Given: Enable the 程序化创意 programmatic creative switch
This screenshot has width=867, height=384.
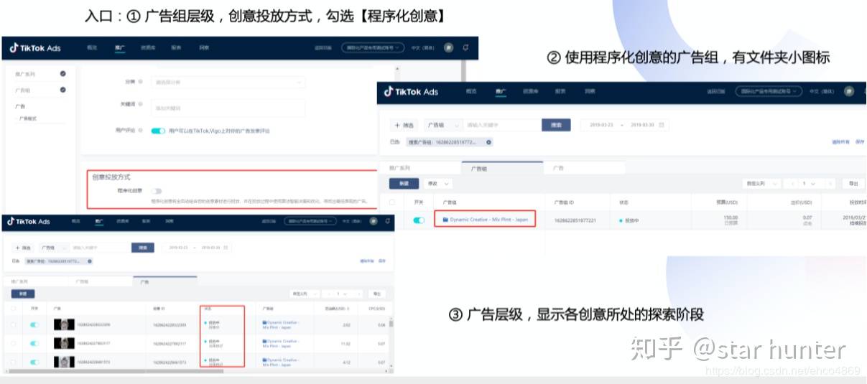Looking at the screenshot, I should click(156, 191).
